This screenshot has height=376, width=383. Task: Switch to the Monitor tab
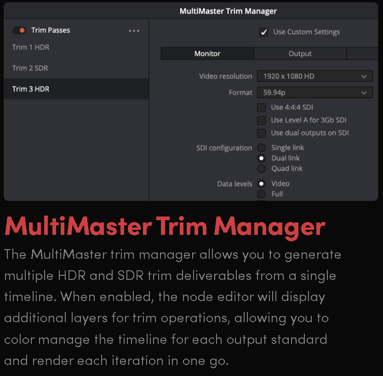(207, 54)
